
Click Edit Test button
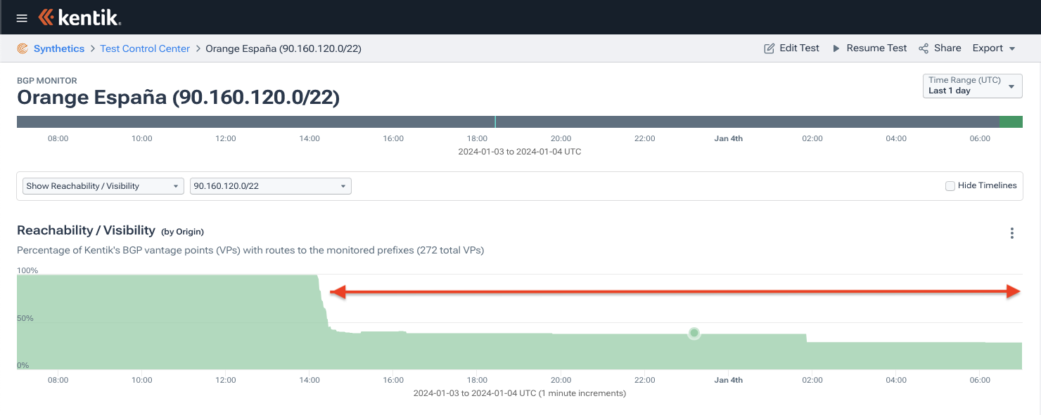(792, 48)
